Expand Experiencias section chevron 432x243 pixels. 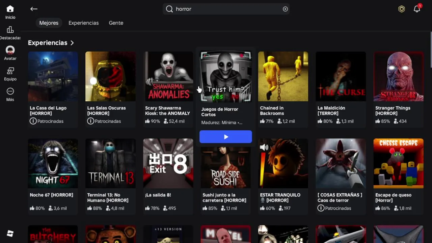[72, 43]
